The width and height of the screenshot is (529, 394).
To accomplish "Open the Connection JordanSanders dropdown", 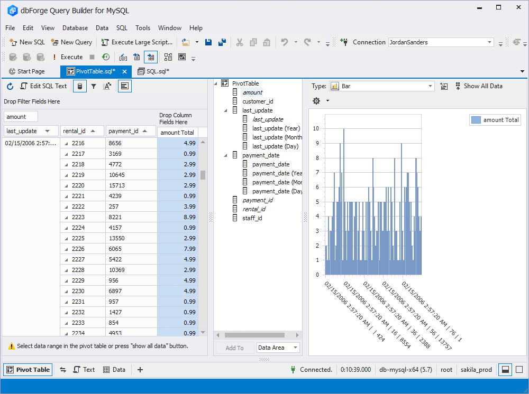I will (x=489, y=42).
